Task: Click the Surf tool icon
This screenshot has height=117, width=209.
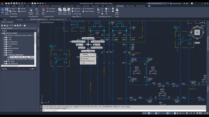Action: (x=99, y=10)
